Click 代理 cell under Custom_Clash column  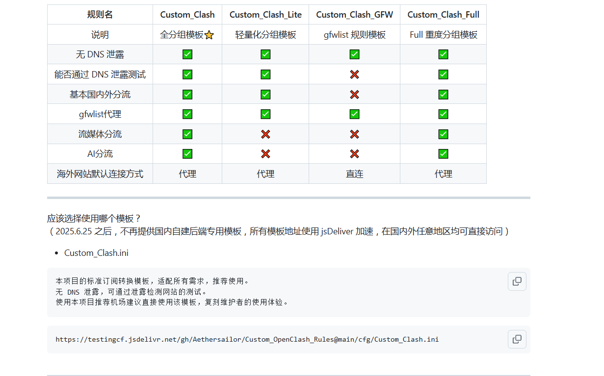[x=187, y=174]
